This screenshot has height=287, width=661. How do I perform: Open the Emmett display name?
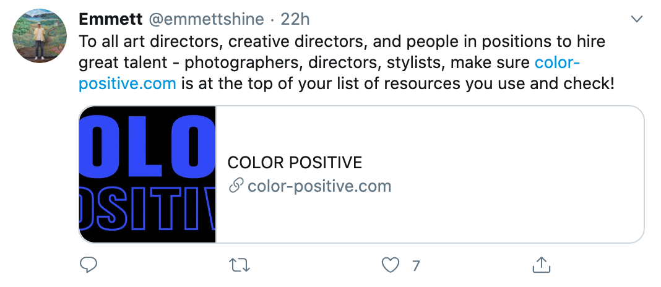[x=109, y=19]
